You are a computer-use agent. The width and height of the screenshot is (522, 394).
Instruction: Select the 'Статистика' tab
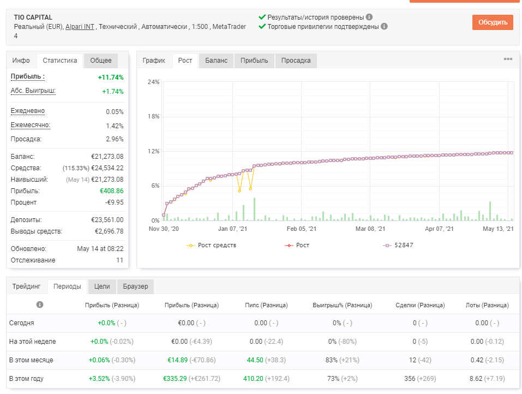click(60, 61)
